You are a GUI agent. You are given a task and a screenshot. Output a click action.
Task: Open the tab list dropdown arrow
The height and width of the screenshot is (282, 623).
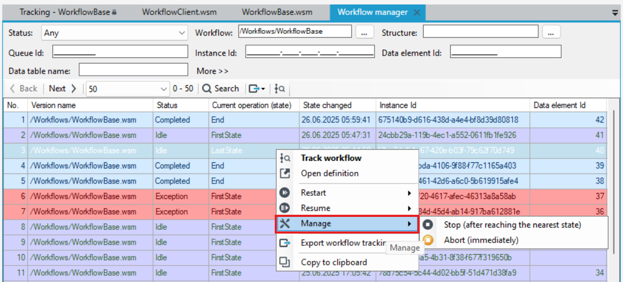(x=615, y=12)
